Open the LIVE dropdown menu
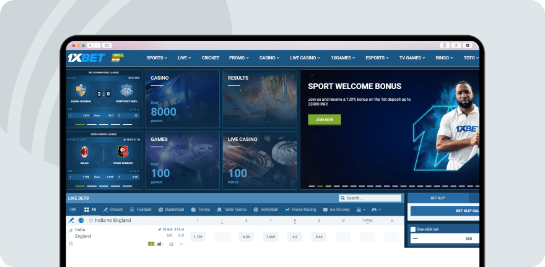This screenshot has height=267, width=545. (x=184, y=58)
